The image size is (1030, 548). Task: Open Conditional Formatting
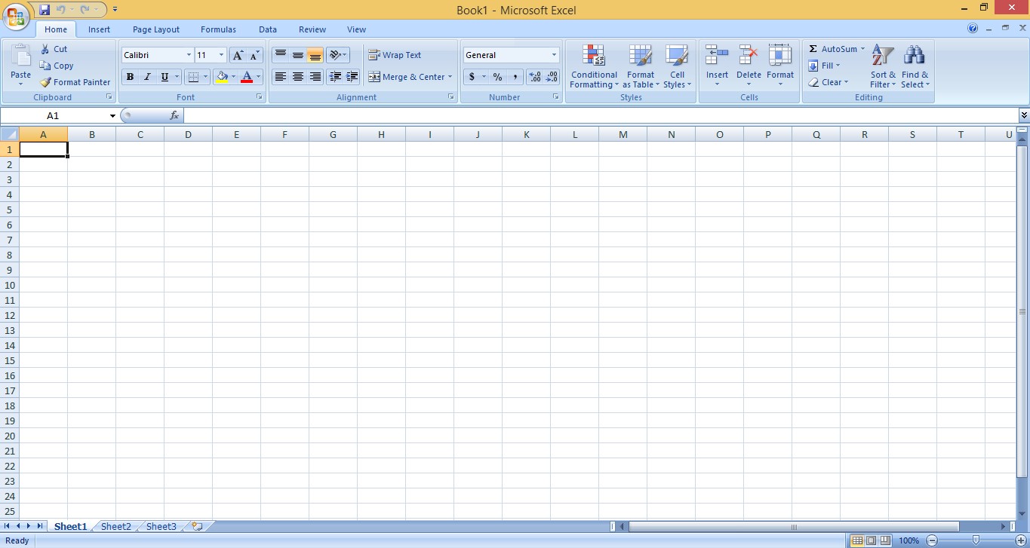pos(593,66)
